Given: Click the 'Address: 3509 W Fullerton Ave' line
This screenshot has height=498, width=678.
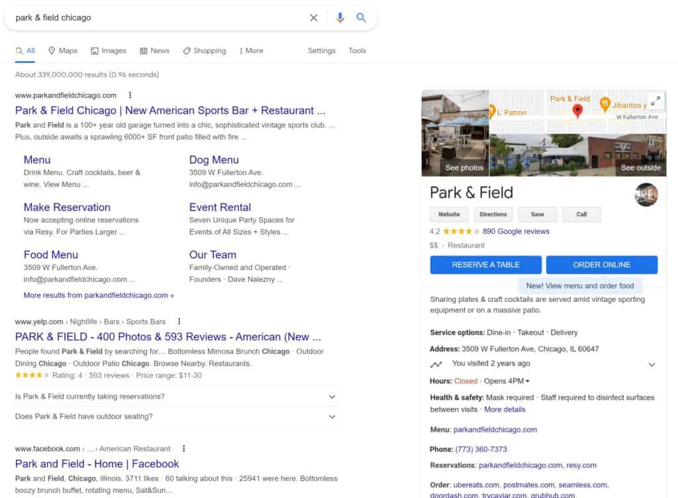Looking at the screenshot, I should [514, 349].
